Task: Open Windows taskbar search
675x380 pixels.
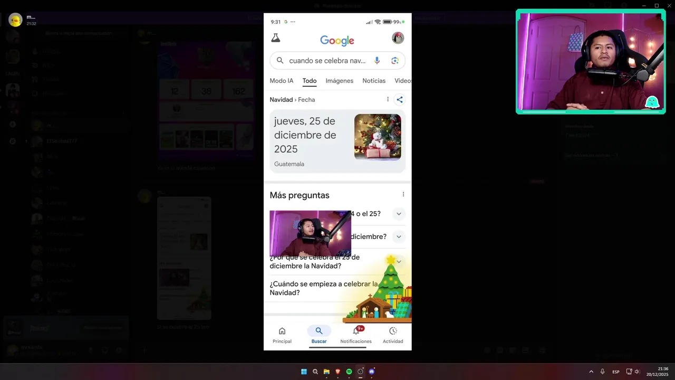Action: click(x=315, y=372)
